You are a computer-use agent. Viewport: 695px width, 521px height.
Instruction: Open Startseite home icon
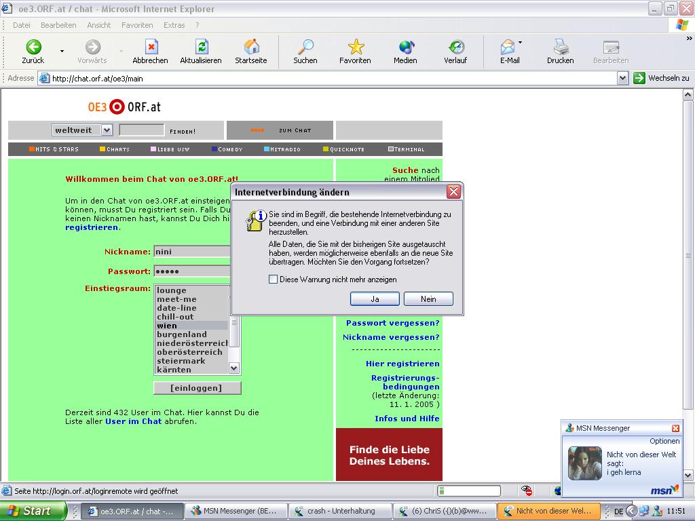click(251, 52)
